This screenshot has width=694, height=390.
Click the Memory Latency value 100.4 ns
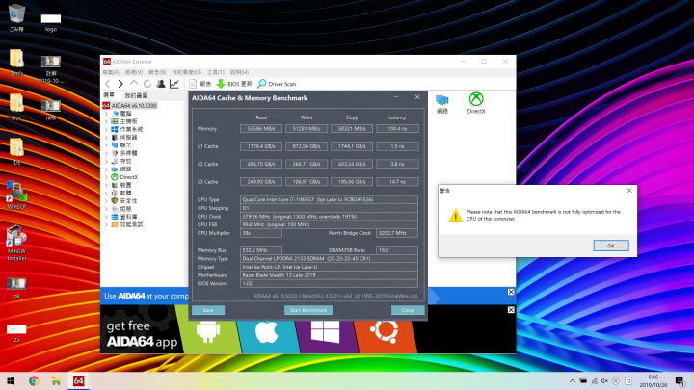[x=397, y=129]
